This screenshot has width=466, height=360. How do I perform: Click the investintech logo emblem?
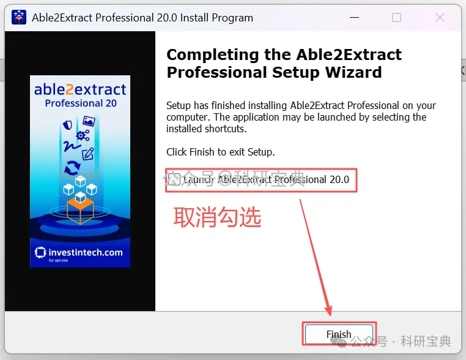coord(40,252)
